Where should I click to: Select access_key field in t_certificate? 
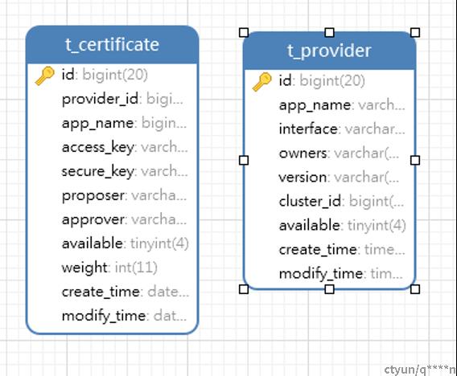tap(112, 147)
